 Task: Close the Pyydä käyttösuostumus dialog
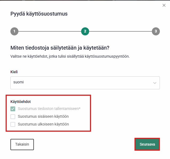[x=164, y=5]
